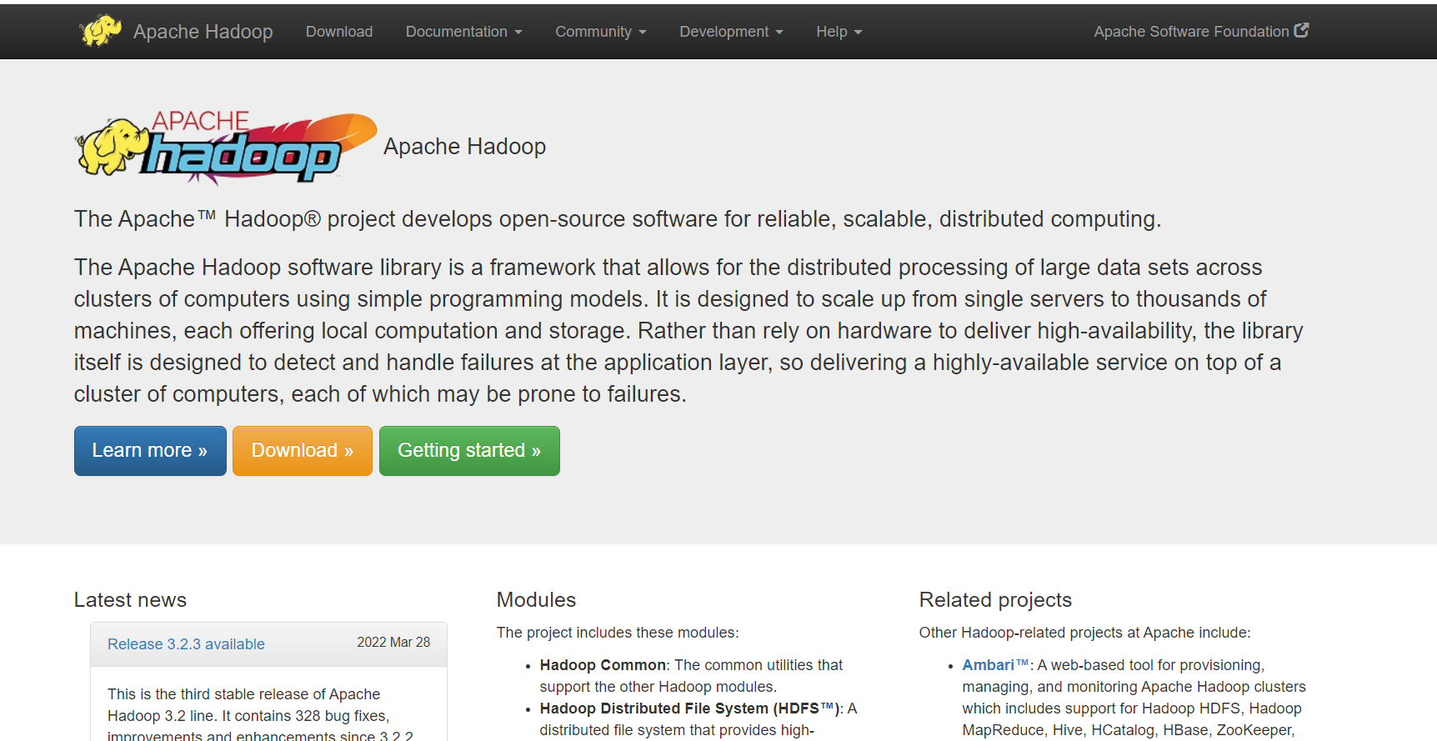The width and height of the screenshot is (1437, 741).
Task: Open the Download navbar item
Action: [339, 32]
